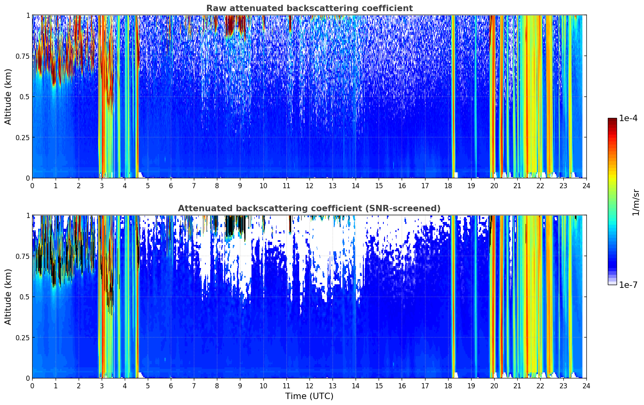Screen dimensions: 644x405
Task: Click the colorbar's '1e-7' minimum label
Action: point(628,285)
